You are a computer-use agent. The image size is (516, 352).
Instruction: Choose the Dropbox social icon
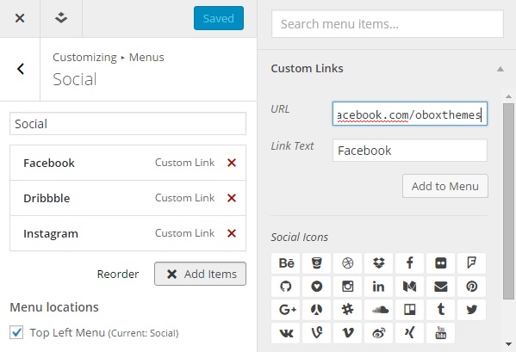click(x=379, y=263)
